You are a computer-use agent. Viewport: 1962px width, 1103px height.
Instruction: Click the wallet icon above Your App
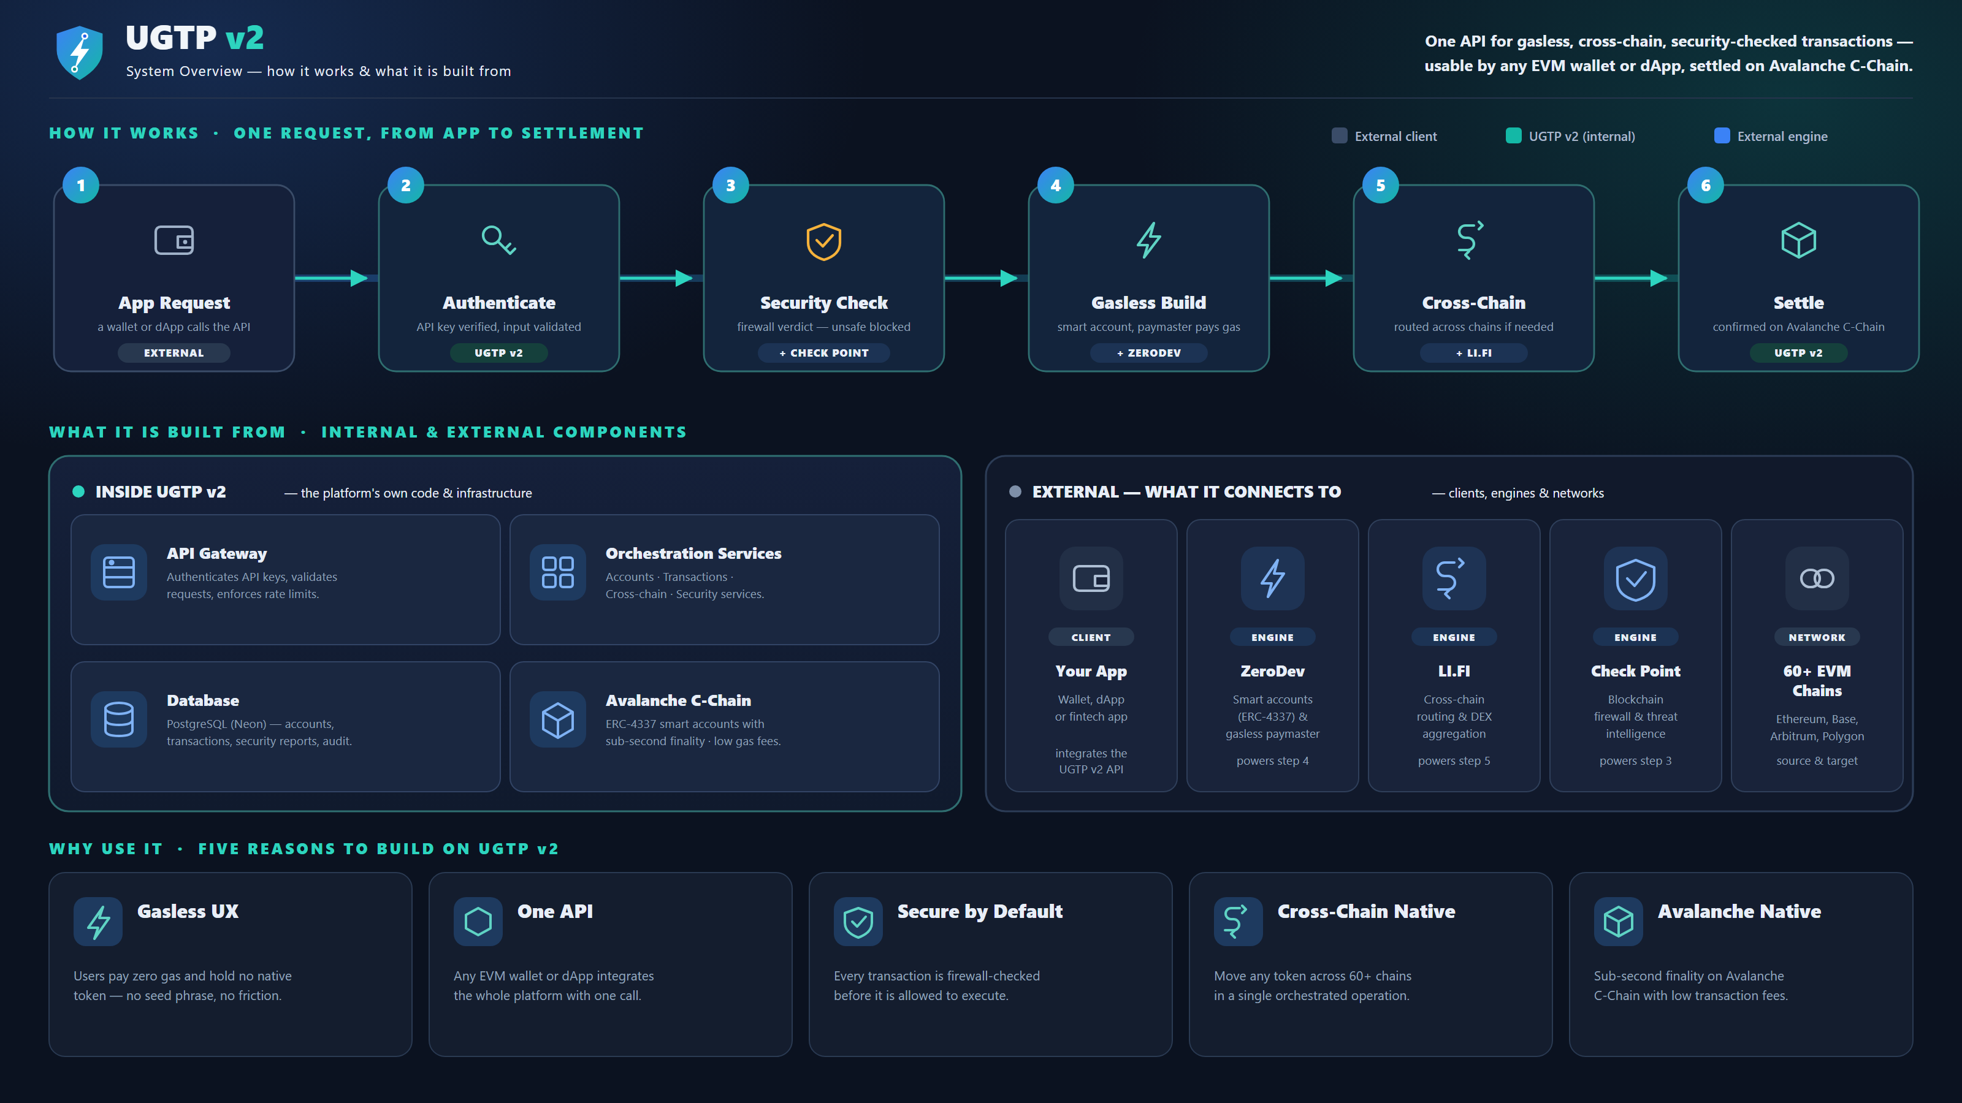pos(1091,578)
